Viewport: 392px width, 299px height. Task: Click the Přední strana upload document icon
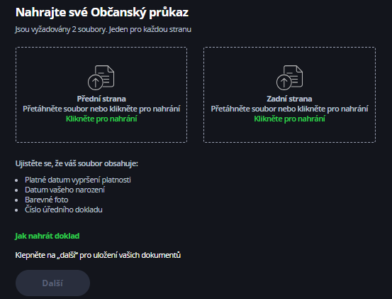click(101, 77)
